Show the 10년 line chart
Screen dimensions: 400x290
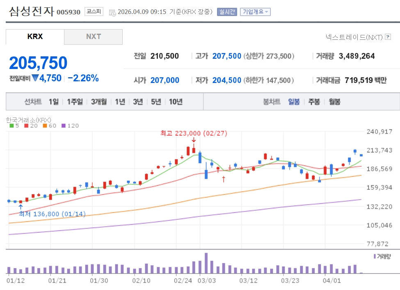175,102
